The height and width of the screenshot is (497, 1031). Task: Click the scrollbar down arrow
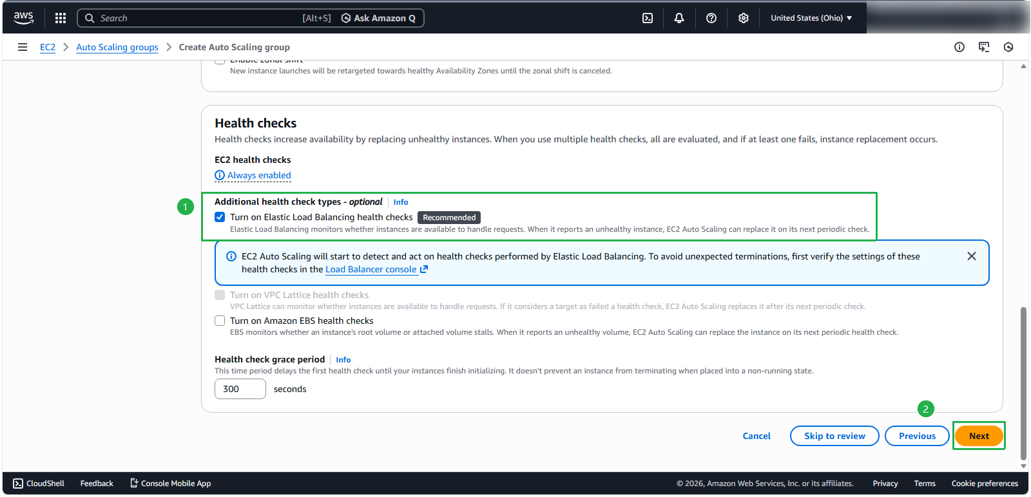pyautogui.click(x=1023, y=466)
